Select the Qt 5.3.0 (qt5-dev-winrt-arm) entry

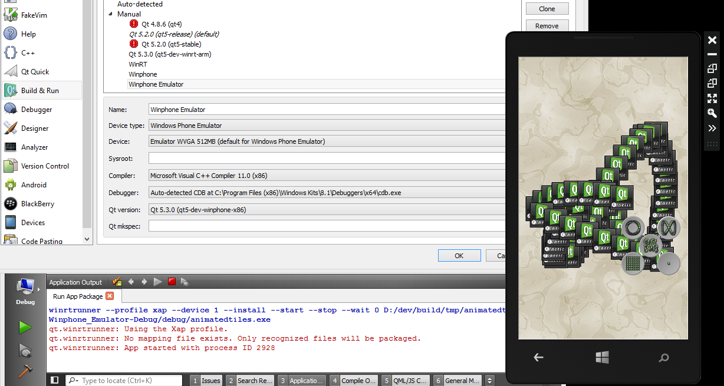coord(169,54)
